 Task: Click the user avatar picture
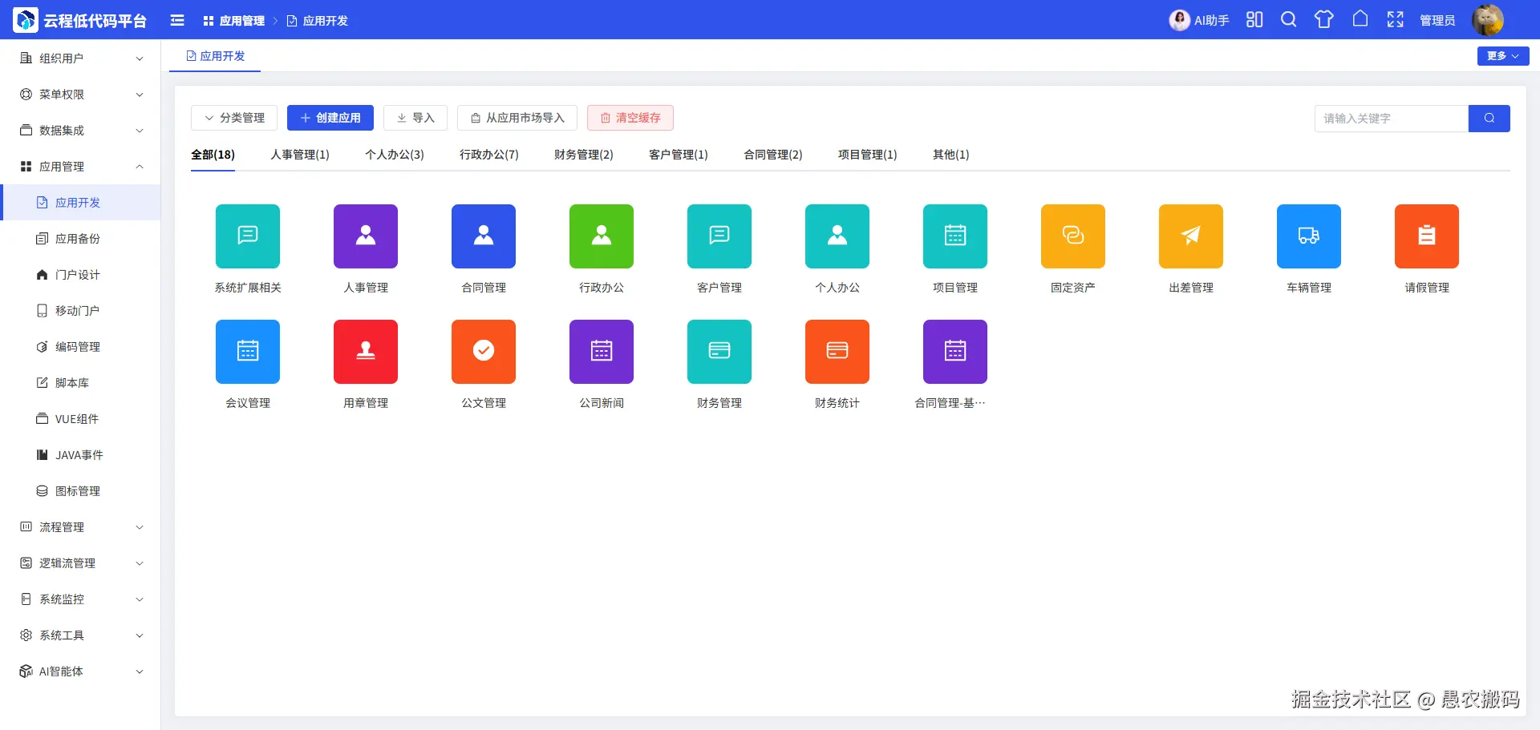pyautogui.click(x=1488, y=20)
